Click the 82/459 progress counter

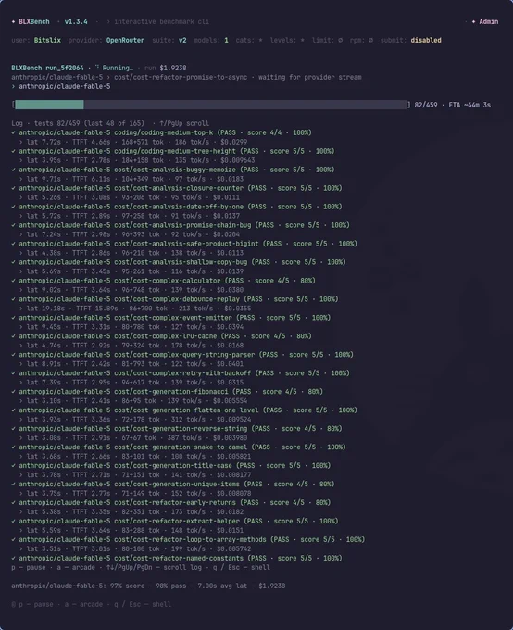tap(426, 105)
